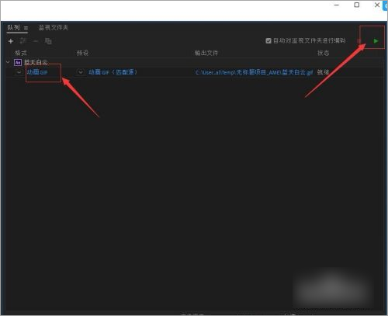The width and height of the screenshot is (388, 316).
Task: Minimize the window
Action: point(337,5)
